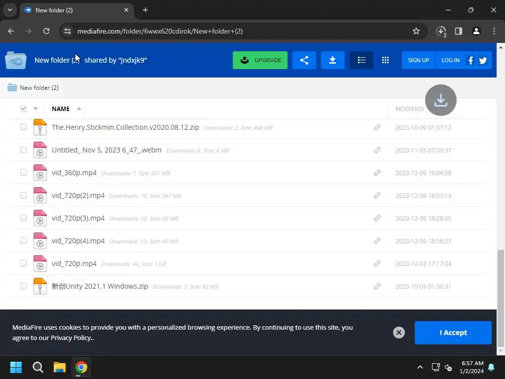Check the box for vid_720p.mp4
505x379 pixels.
tap(23, 264)
